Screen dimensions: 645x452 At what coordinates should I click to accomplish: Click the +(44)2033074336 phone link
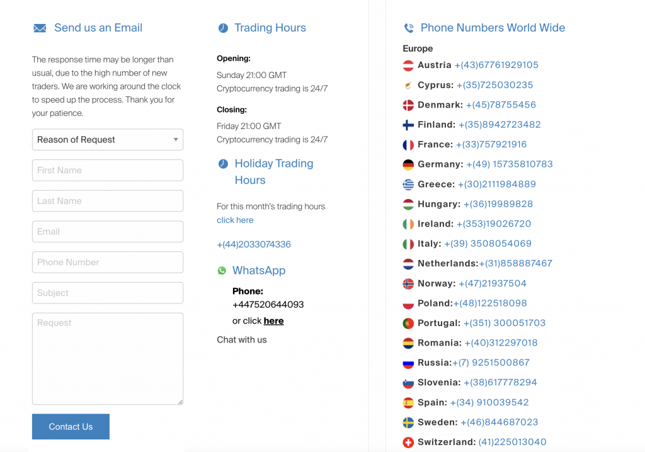[254, 244]
